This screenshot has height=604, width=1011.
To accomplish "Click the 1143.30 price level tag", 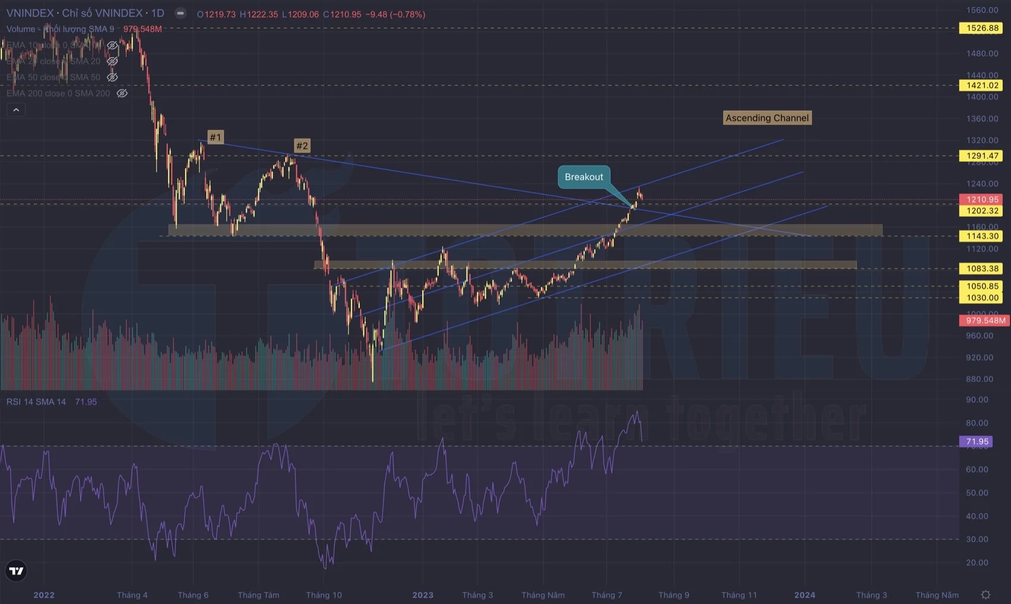I will (981, 236).
